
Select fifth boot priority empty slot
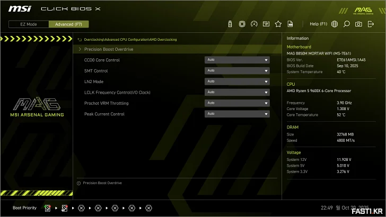[115, 208]
